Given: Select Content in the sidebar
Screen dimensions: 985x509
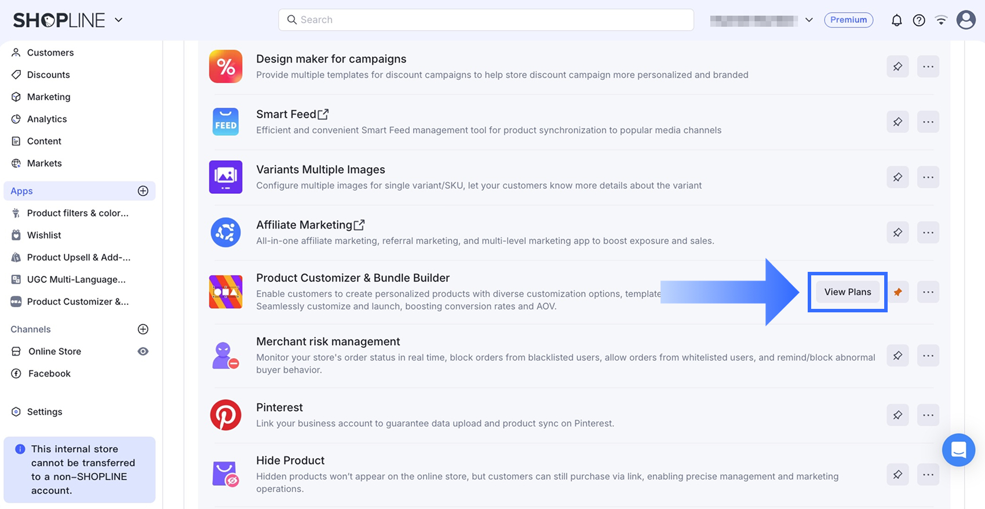Looking at the screenshot, I should point(44,141).
